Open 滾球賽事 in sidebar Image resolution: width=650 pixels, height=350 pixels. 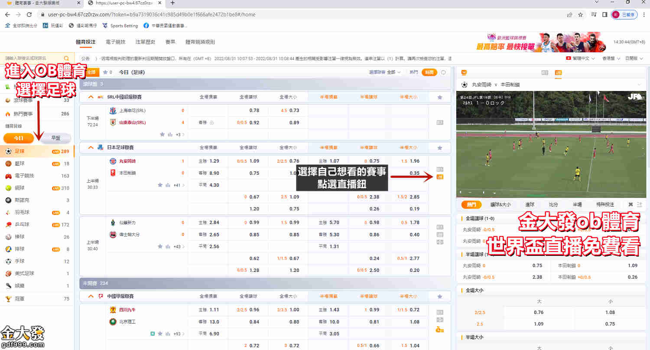37,100
